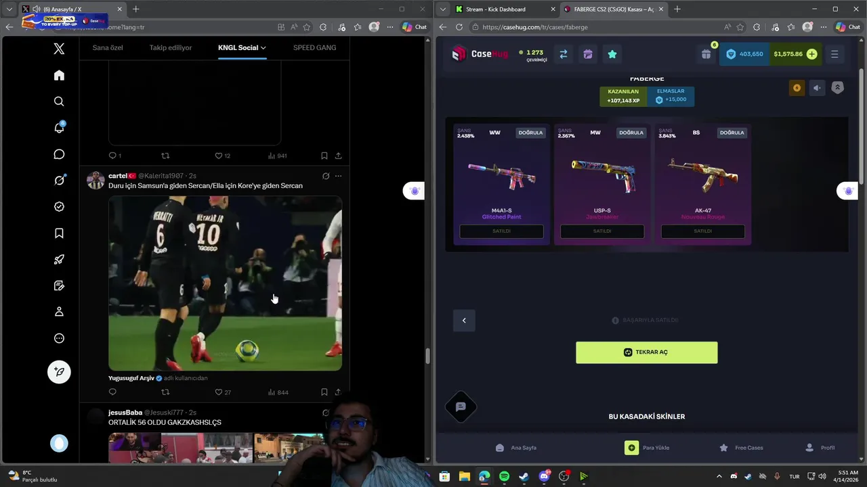Viewport: 867px width, 487px height.
Task: Open X notifications bell icon
Action: point(59,128)
